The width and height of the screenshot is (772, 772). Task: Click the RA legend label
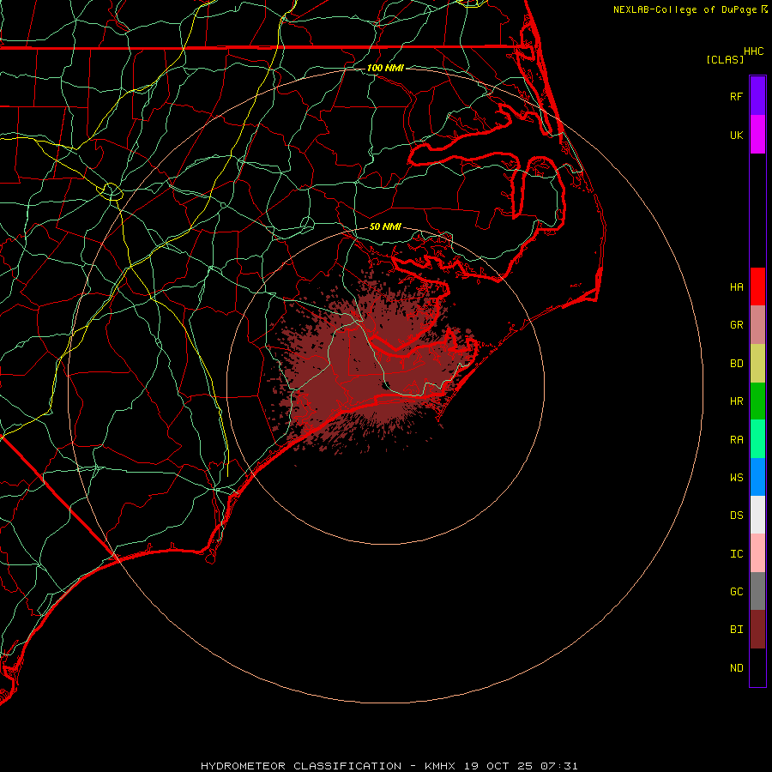coord(736,440)
